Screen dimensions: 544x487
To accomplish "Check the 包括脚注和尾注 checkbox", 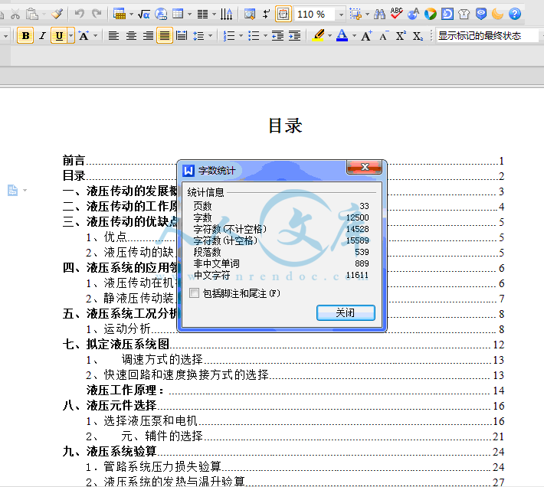I will (x=195, y=293).
